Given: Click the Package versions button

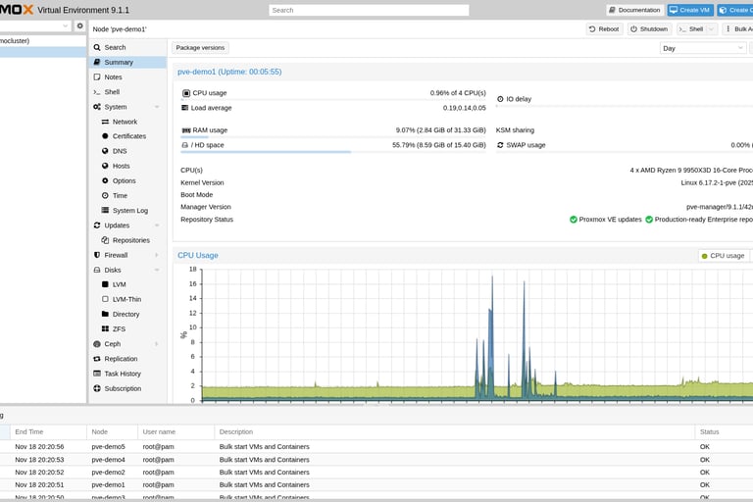Looking at the screenshot, I should (x=200, y=48).
